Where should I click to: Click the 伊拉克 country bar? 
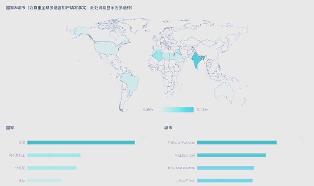pos(52,168)
